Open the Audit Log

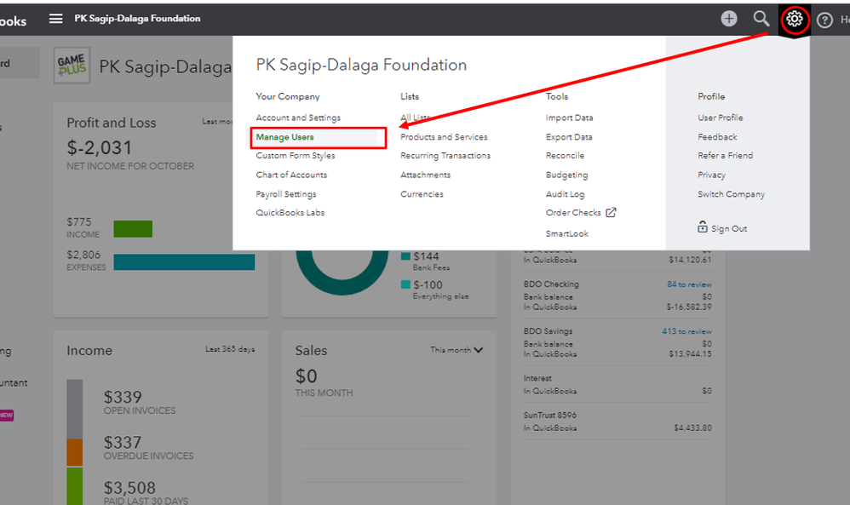click(565, 194)
